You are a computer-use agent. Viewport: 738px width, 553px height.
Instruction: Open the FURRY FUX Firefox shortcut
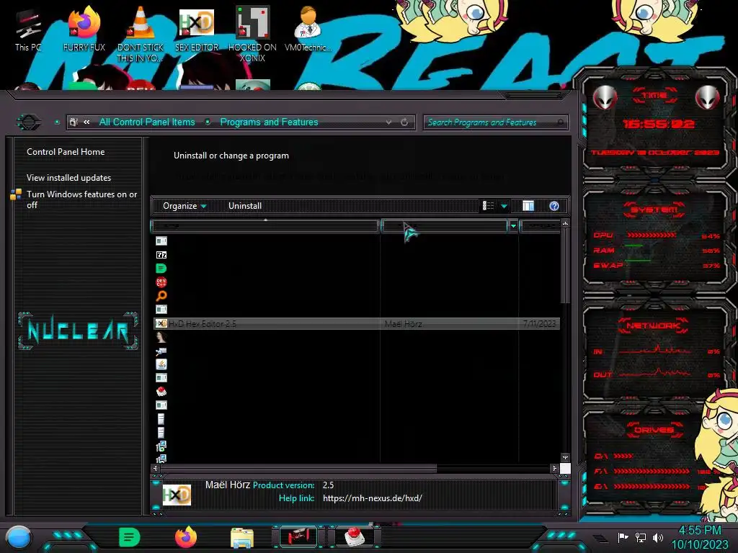coord(84,29)
